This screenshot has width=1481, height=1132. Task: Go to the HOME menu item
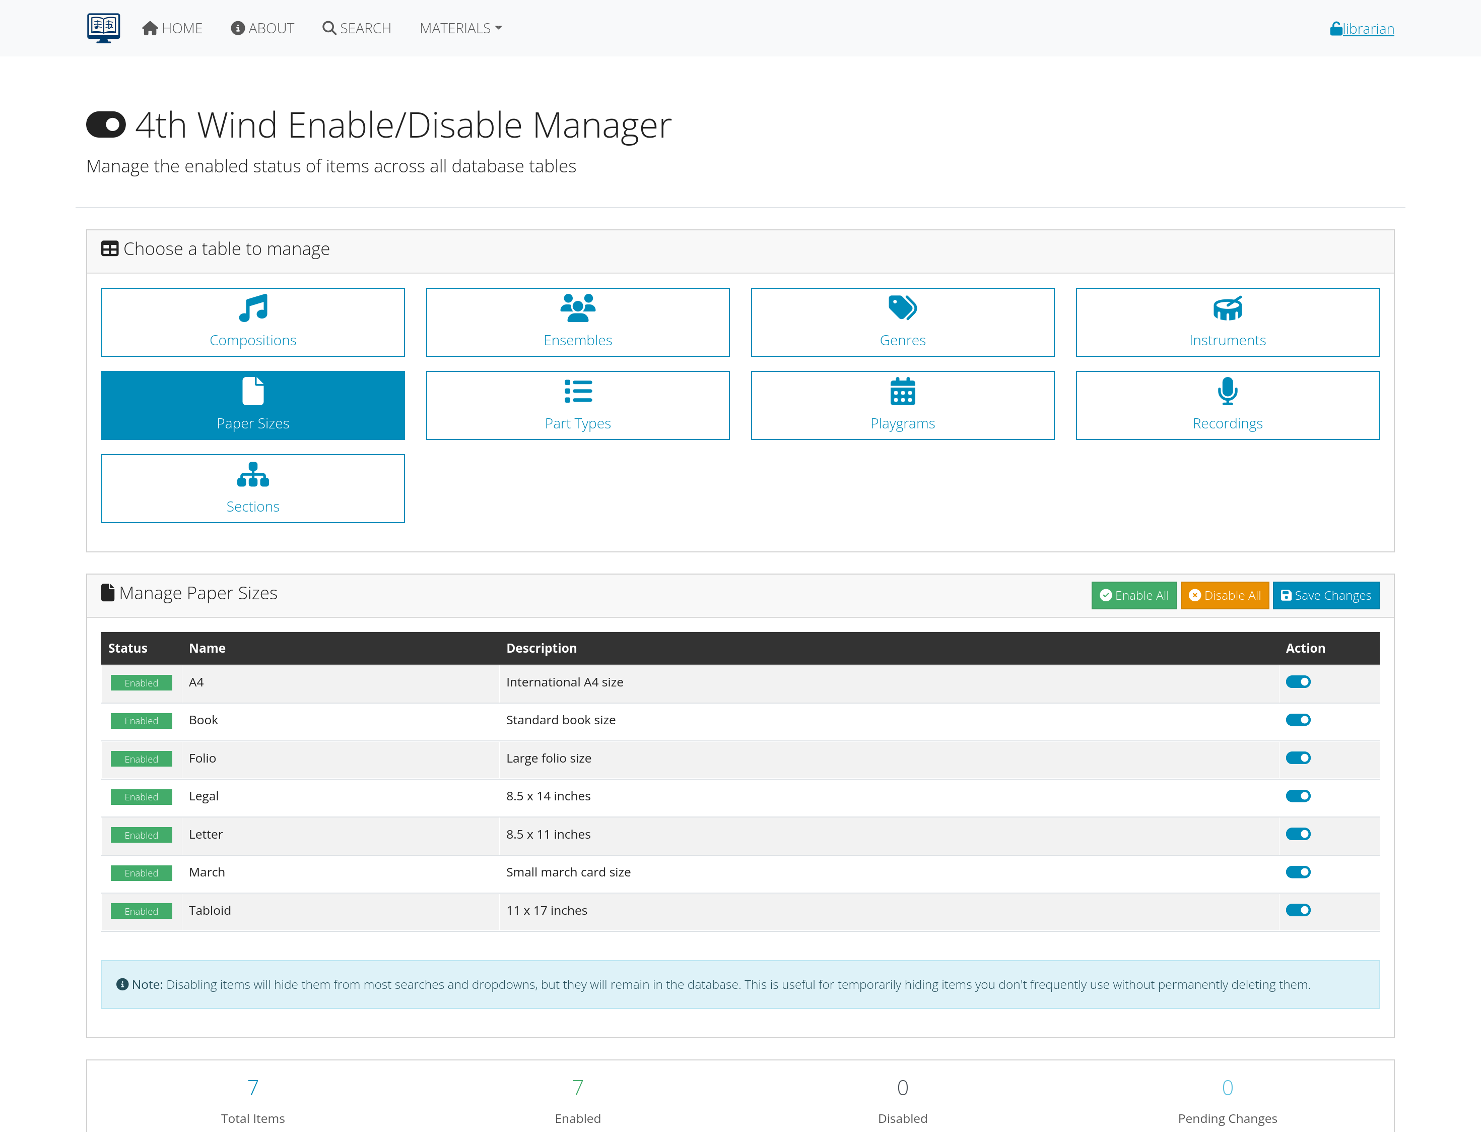(172, 28)
